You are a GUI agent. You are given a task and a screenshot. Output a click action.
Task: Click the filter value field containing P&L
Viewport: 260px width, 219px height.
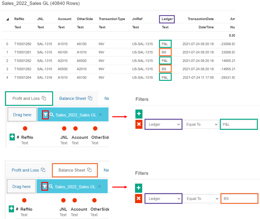[238, 125]
